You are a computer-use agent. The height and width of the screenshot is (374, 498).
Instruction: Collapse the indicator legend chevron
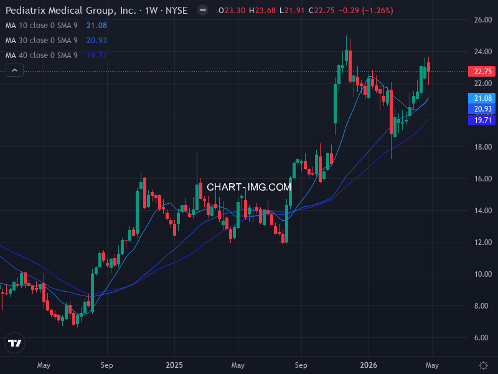[14, 70]
